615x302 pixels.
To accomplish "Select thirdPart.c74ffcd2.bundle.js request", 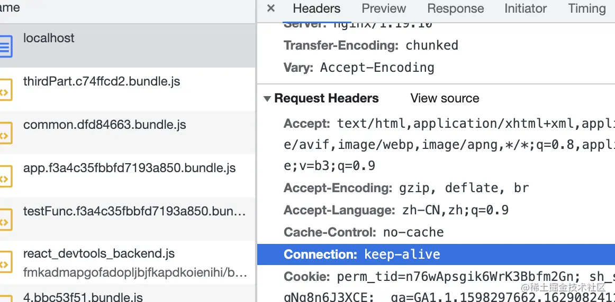I will [x=102, y=82].
